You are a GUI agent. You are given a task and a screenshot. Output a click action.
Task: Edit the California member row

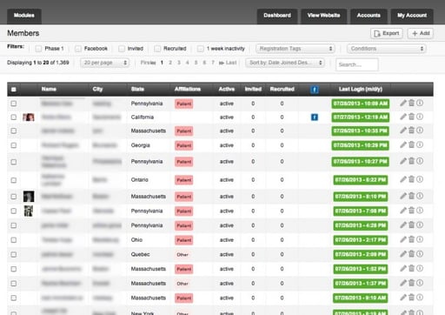(403, 117)
